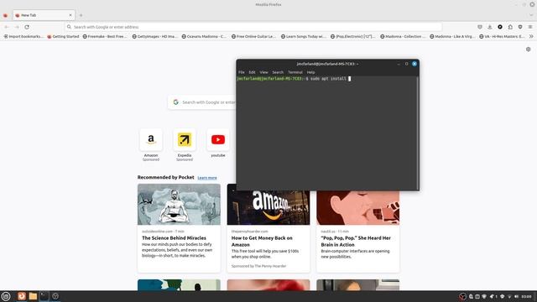Click the shield extension icon in Firefox toolbar
The width and height of the screenshot is (537, 302).
click(520, 27)
